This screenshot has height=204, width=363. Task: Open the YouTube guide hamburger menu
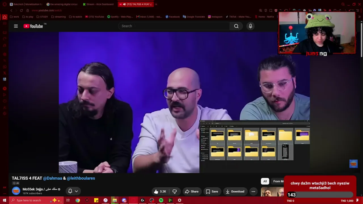[x=16, y=26]
